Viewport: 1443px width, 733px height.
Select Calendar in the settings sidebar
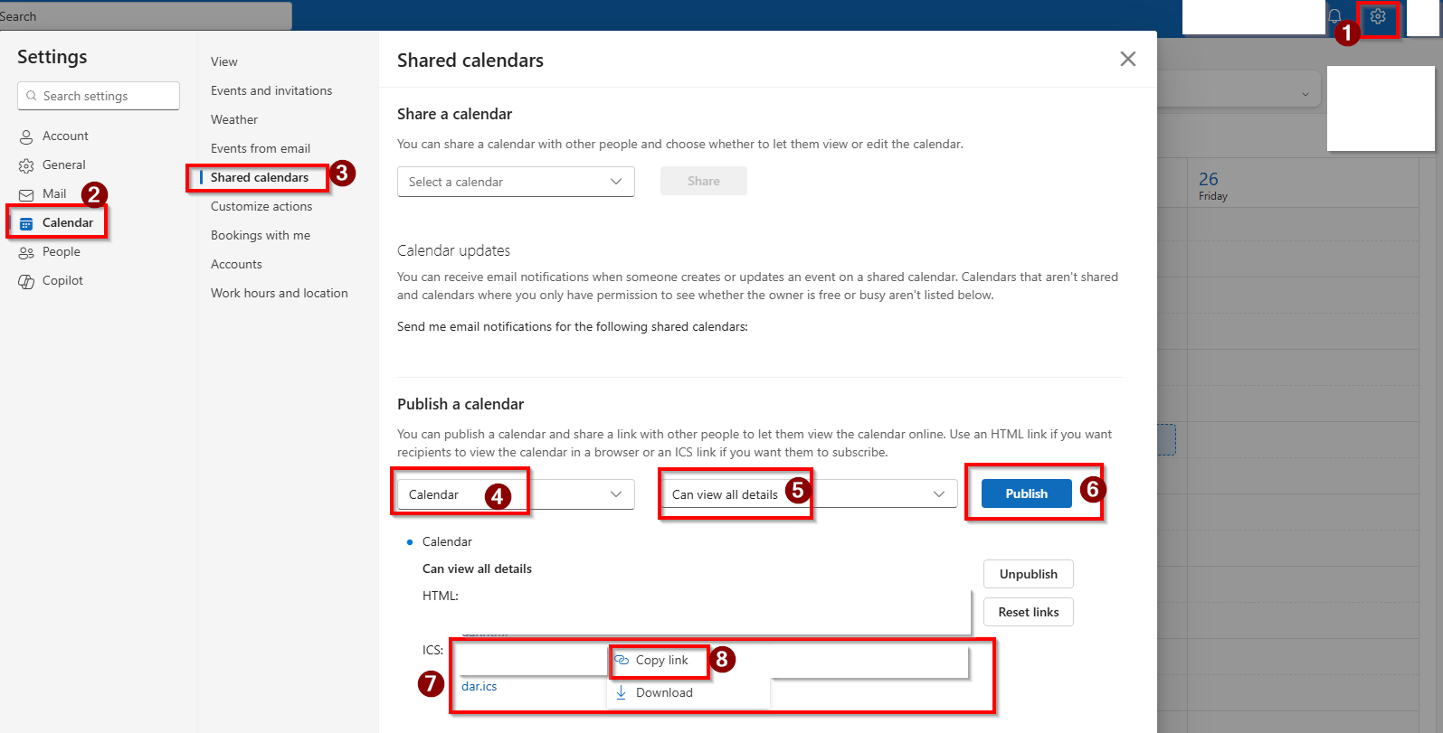tap(67, 222)
